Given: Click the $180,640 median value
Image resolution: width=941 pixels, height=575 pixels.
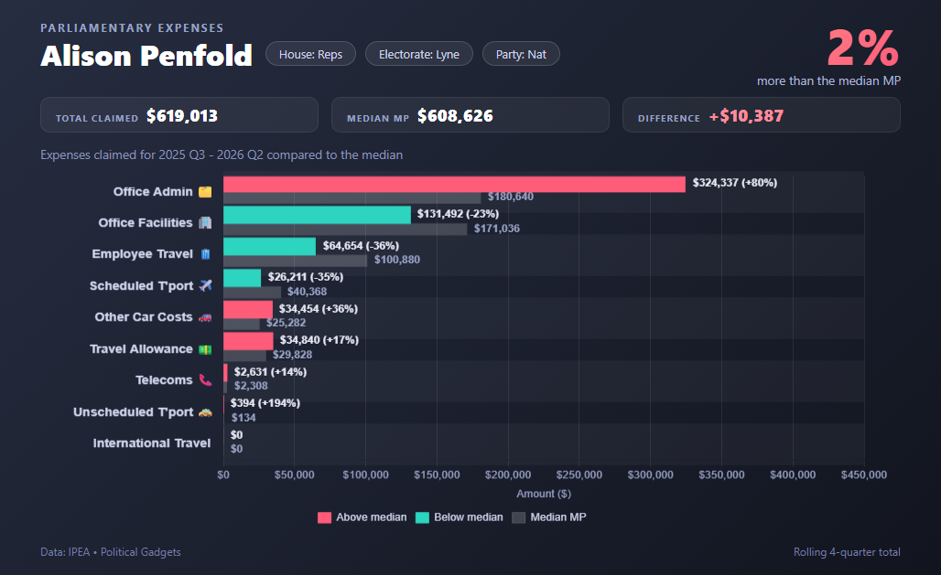Looking at the screenshot, I should [511, 197].
